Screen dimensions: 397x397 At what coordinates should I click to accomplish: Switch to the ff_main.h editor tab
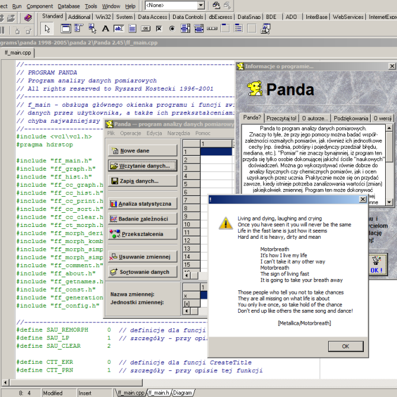click(x=158, y=392)
